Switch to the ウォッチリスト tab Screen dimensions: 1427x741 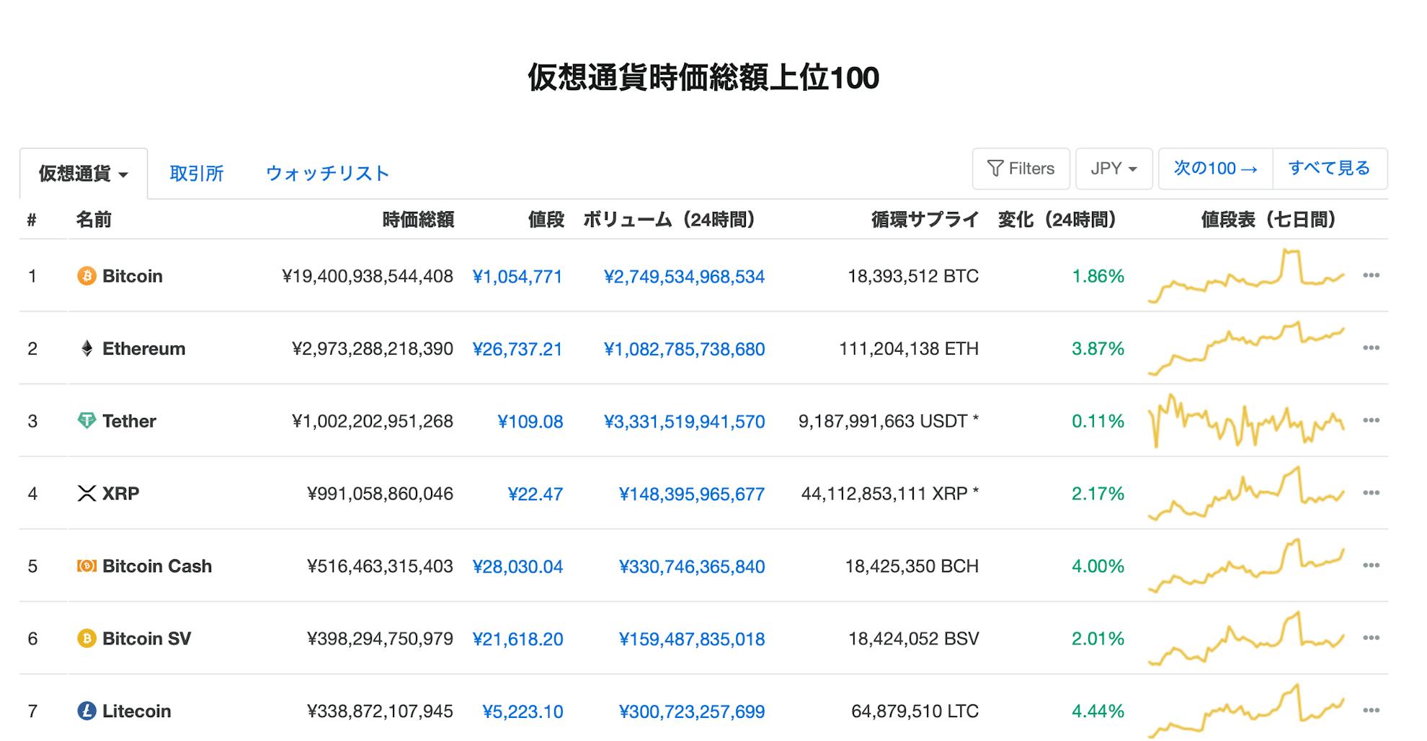pos(328,174)
